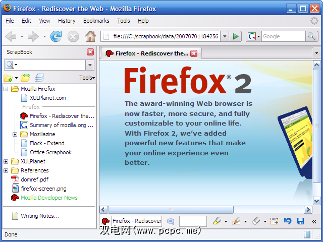
Task: Open the list all tabs dropdown
Action: pyautogui.click(x=316, y=53)
